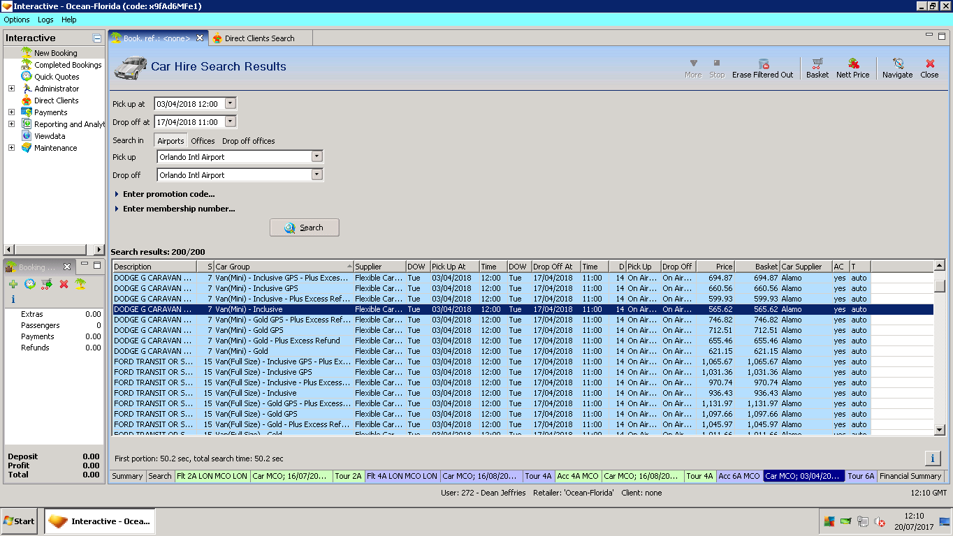Select the Airports search option
This screenshot has width=953, height=536.
[170, 141]
